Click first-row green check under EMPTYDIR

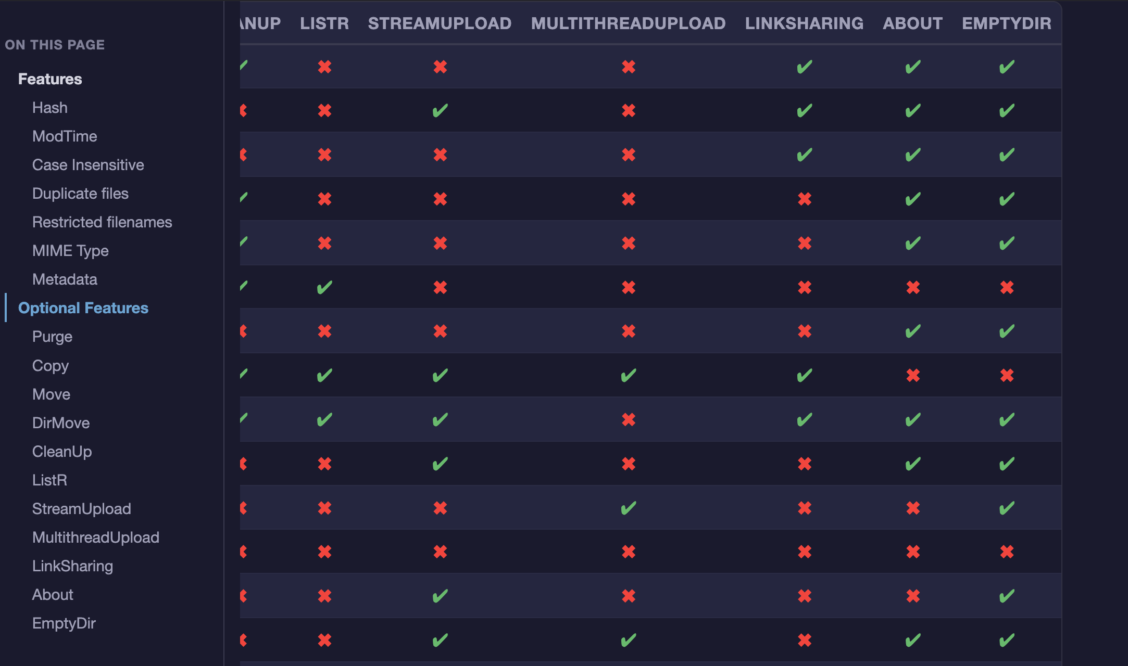click(x=1006, y=67)
